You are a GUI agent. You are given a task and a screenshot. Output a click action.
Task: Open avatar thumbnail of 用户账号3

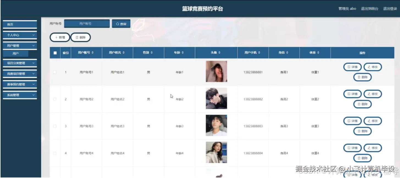216,125
